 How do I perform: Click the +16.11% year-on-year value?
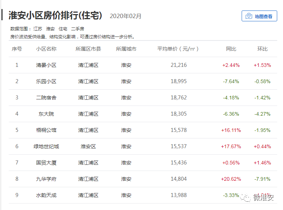coord(231,130)
